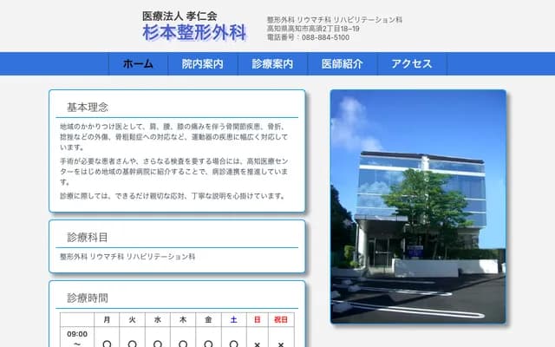The height and width of the screenshot is (347, 555).
Task: Click the 月 column header
Action: click(x=107, y=320)
